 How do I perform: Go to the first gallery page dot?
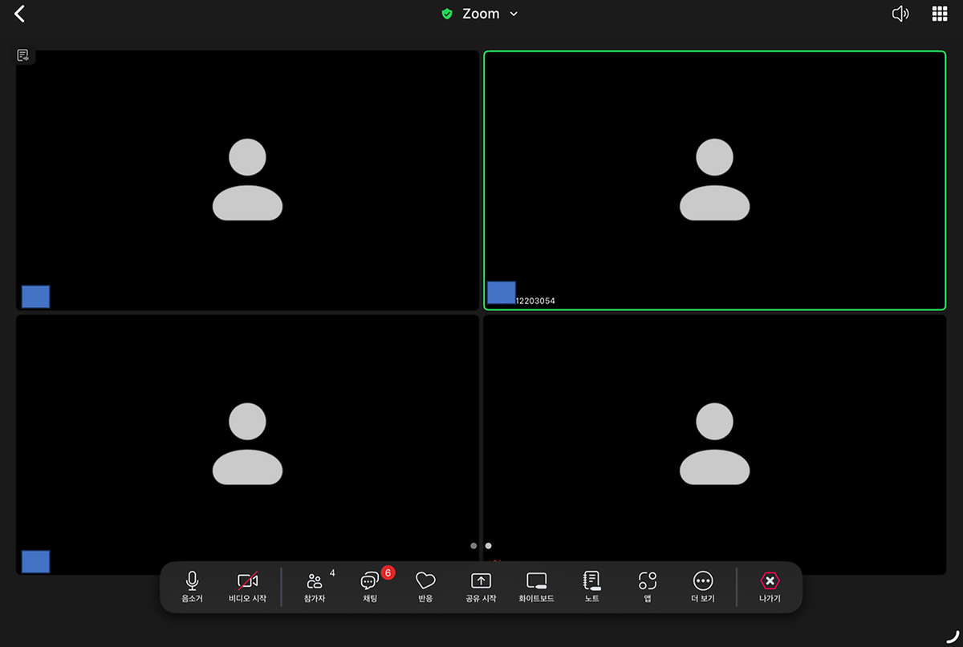click(x=473, y=546)
